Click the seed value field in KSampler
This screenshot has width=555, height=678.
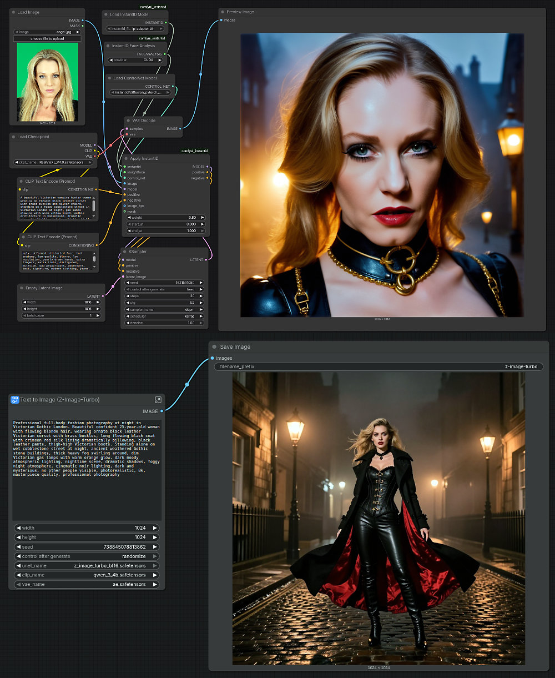pyautogui.click(x=164, y=282)
